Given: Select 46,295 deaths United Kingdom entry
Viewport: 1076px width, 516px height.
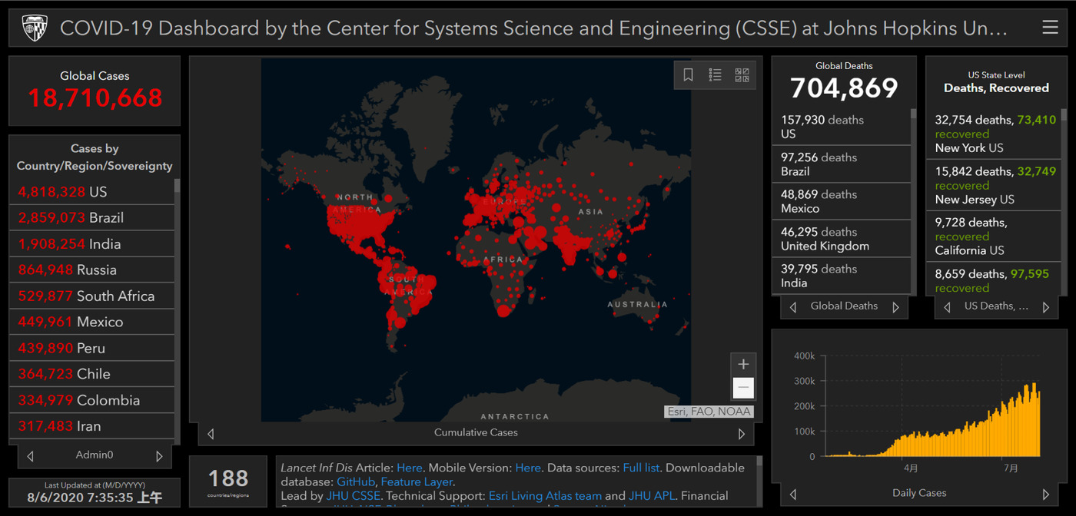Looking at the screenshot, I should click(x=841, y=239).
